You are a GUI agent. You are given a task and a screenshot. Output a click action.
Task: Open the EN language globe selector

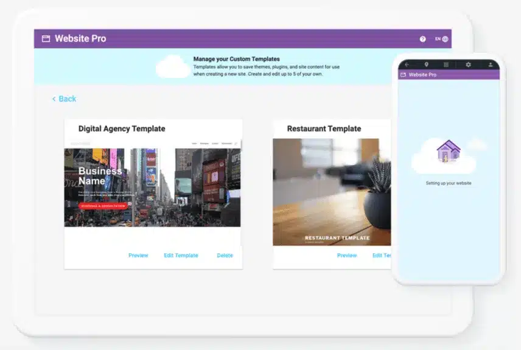pos(442,39)
